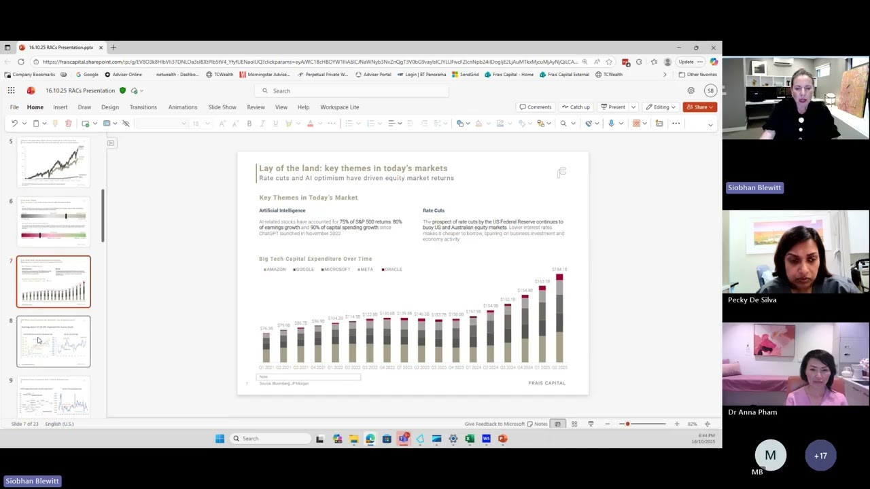Expand the Undo dropdown arrow
Viewport: 870px width, 489px height.
[x=24, y=123]
